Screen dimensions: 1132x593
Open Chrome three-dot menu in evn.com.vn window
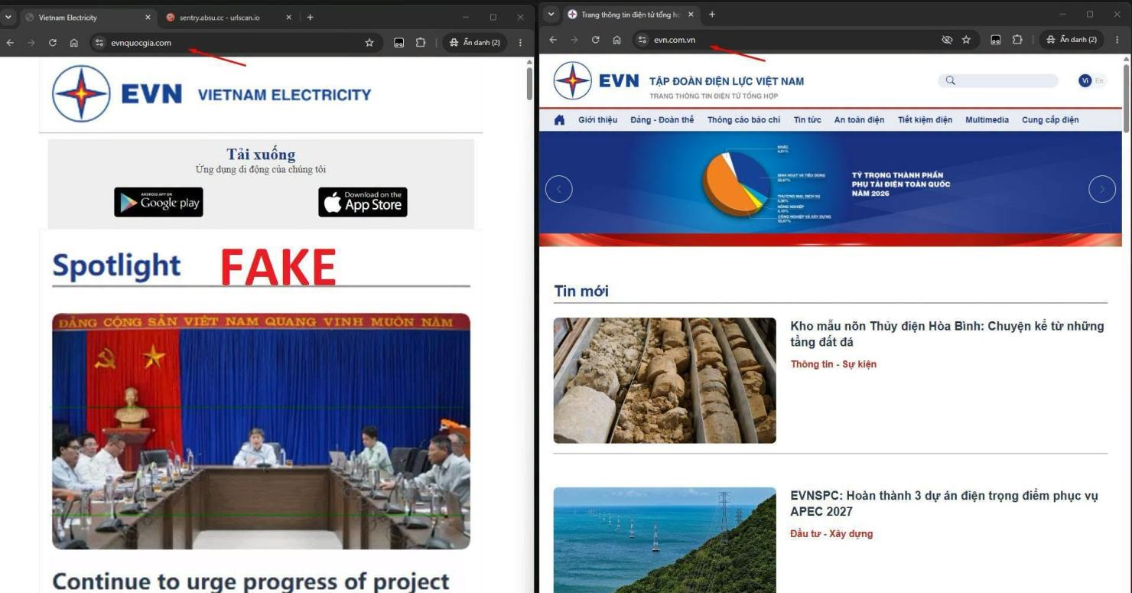(x=1117, y=40)
